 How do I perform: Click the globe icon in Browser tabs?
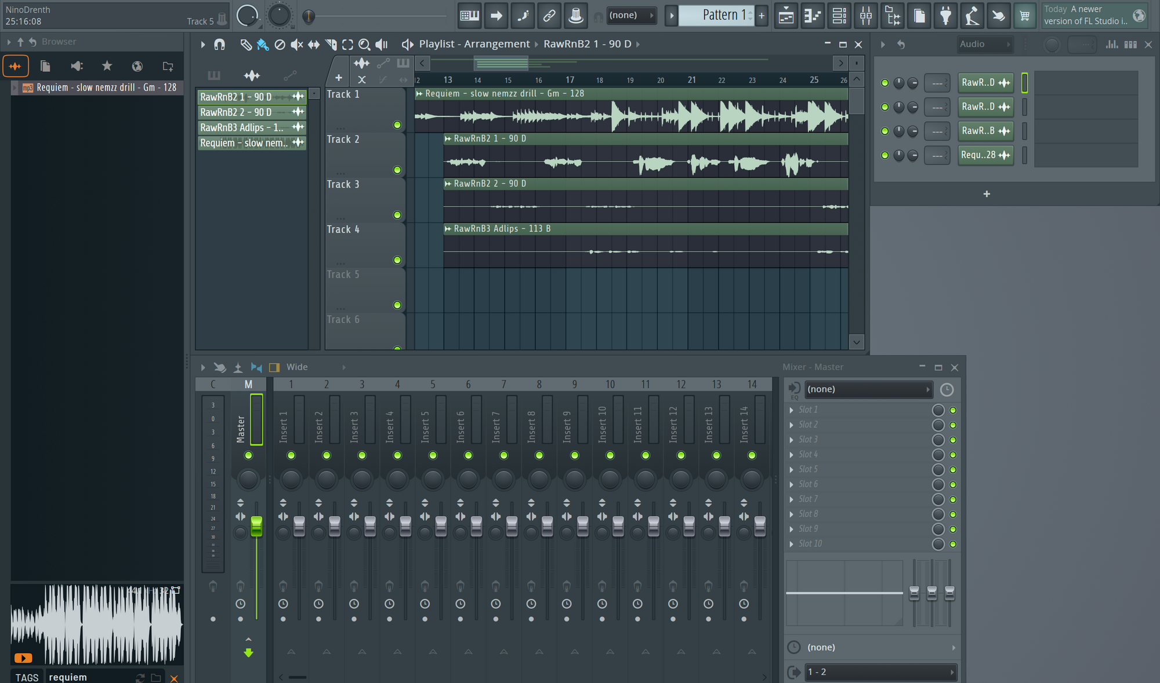137,66
